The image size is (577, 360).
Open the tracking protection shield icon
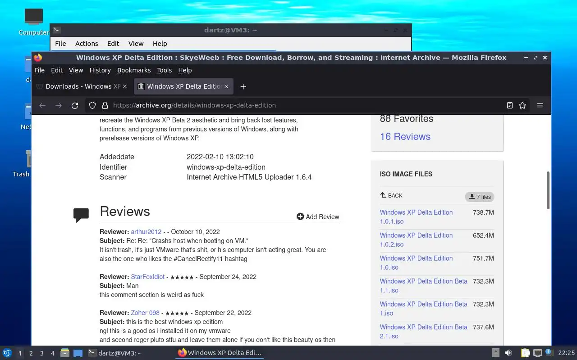coord(92,105)
